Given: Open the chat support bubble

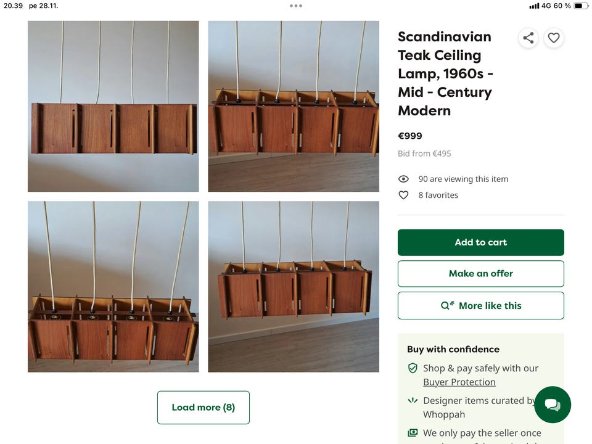Looking at the screenshot, I should coord(553,405).
